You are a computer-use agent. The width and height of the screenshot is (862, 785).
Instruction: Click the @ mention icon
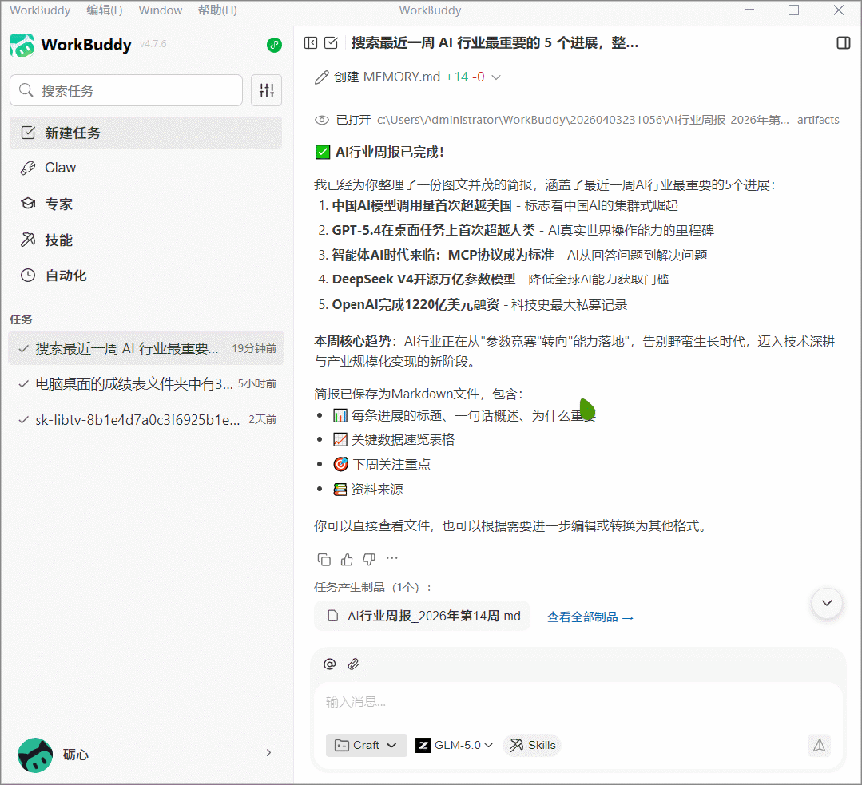329,664
